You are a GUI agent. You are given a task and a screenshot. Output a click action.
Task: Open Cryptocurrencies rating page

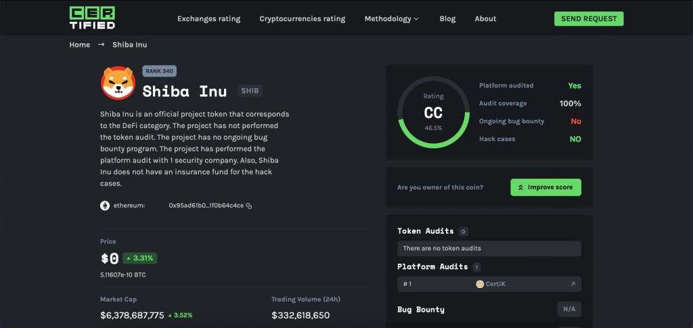click(303, 18)
